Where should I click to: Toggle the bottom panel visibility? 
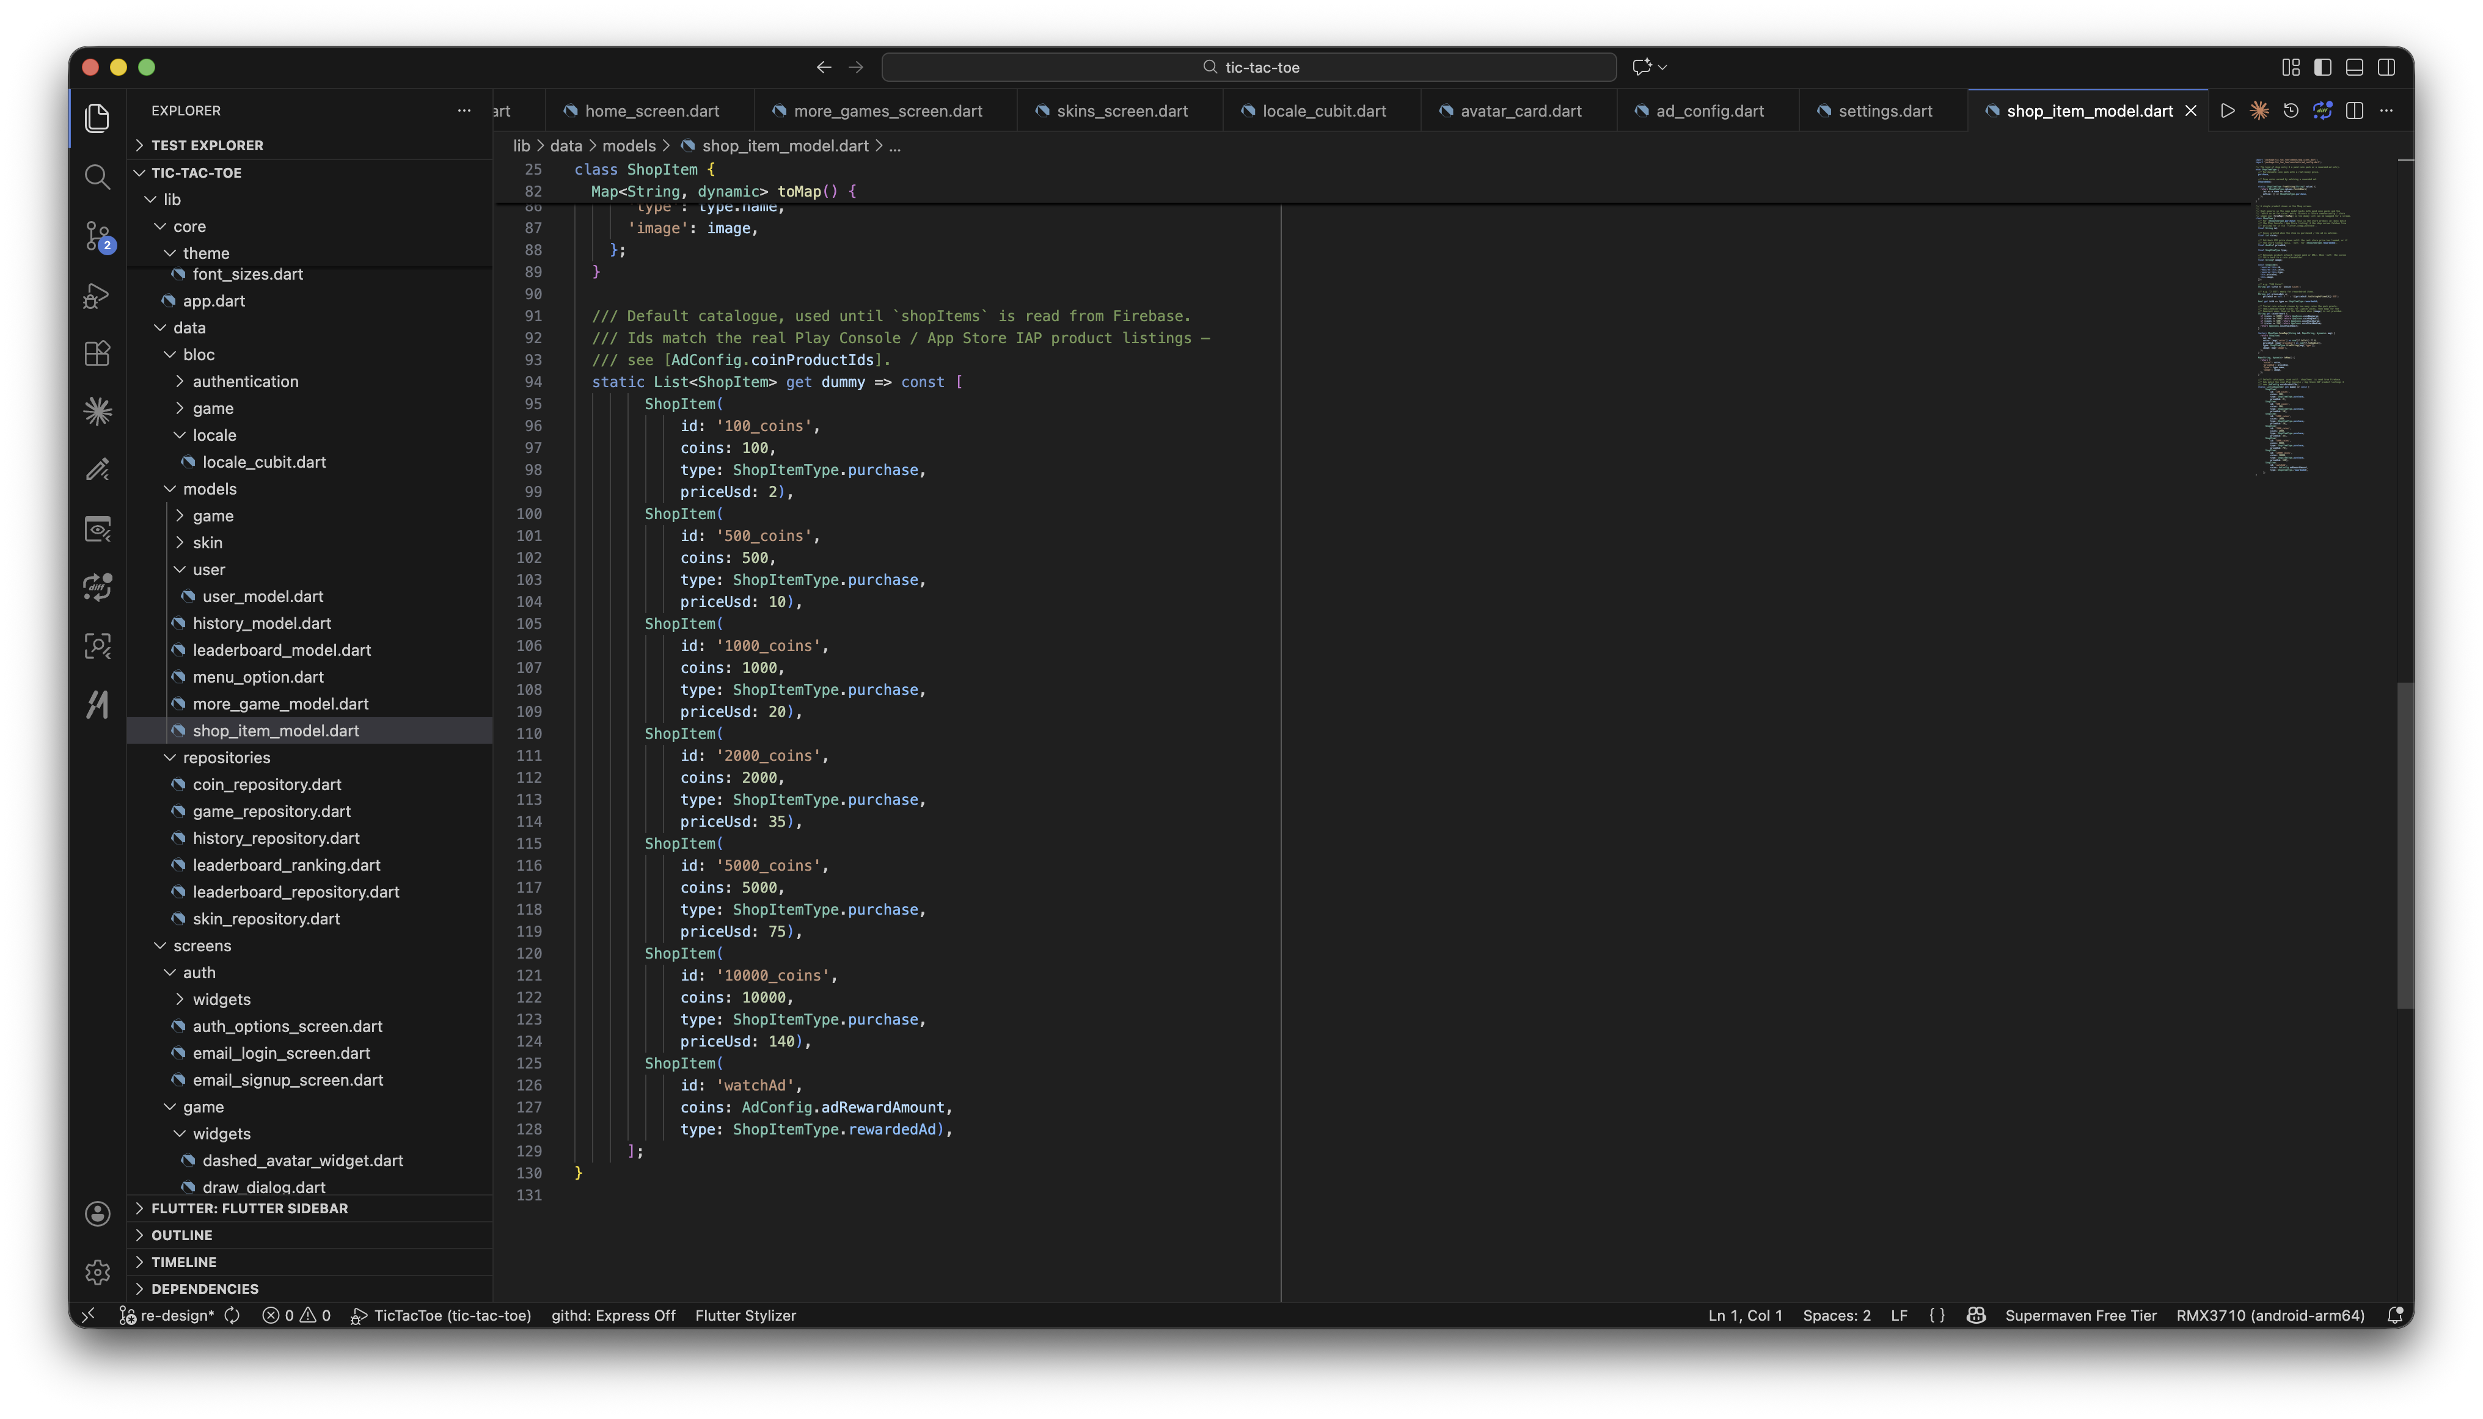tap(2354, 67)
